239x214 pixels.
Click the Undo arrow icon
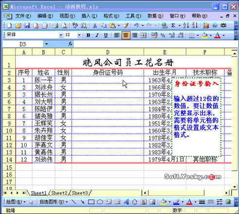coord(136,25)
